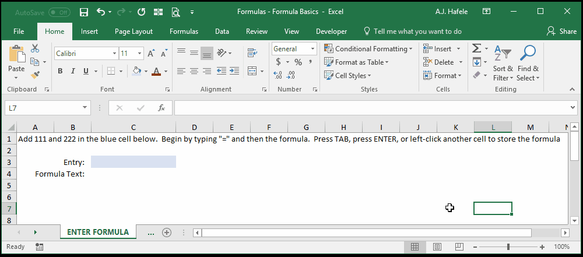Image resolution: width=583 pixels, height=257 pixels.
Task: Click Wrap Text icon
Action: [252, 53]
